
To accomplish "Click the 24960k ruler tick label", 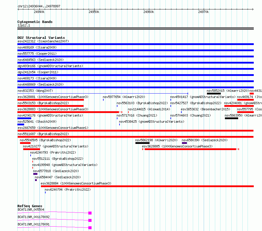I will pyautogui.click(x=149, y=12).
